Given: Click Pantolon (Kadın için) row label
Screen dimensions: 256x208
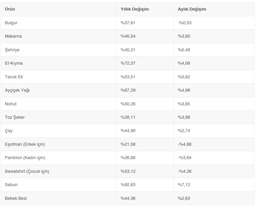Looking at the screenshot, I should [25, 158].
